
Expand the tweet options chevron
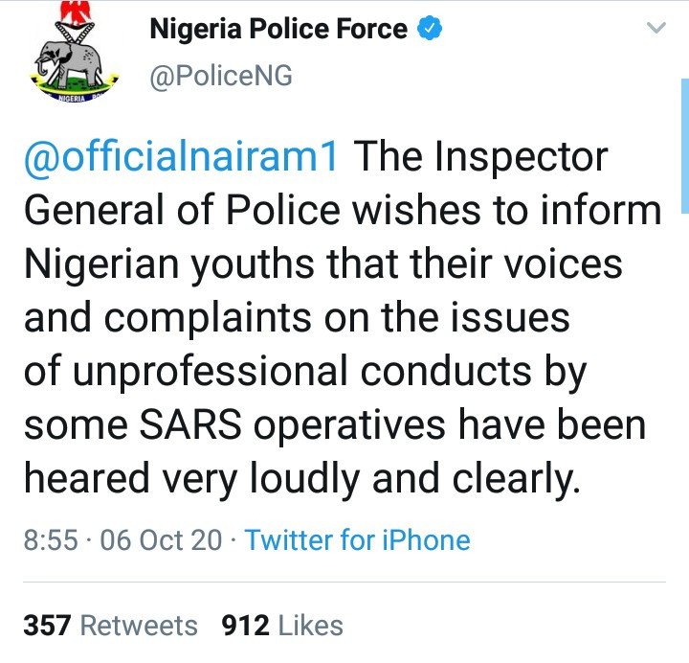656,28
